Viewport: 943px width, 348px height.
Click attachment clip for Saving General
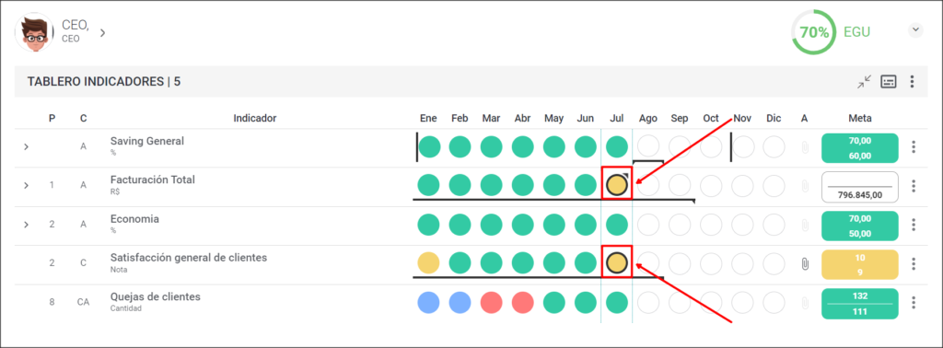click(805, 147)
